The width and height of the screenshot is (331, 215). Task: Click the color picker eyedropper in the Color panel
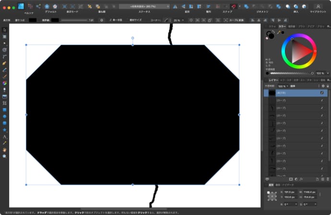[278, 33]
